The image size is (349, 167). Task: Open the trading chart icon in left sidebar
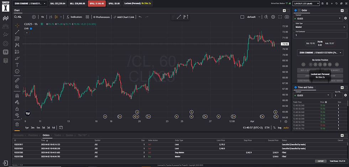pos(6,18)
